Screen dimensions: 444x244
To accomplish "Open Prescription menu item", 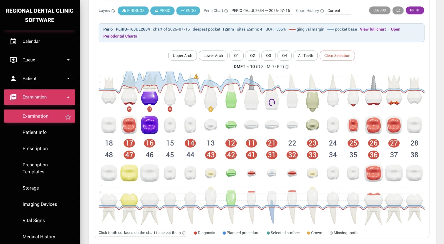I will pos(35,149).
